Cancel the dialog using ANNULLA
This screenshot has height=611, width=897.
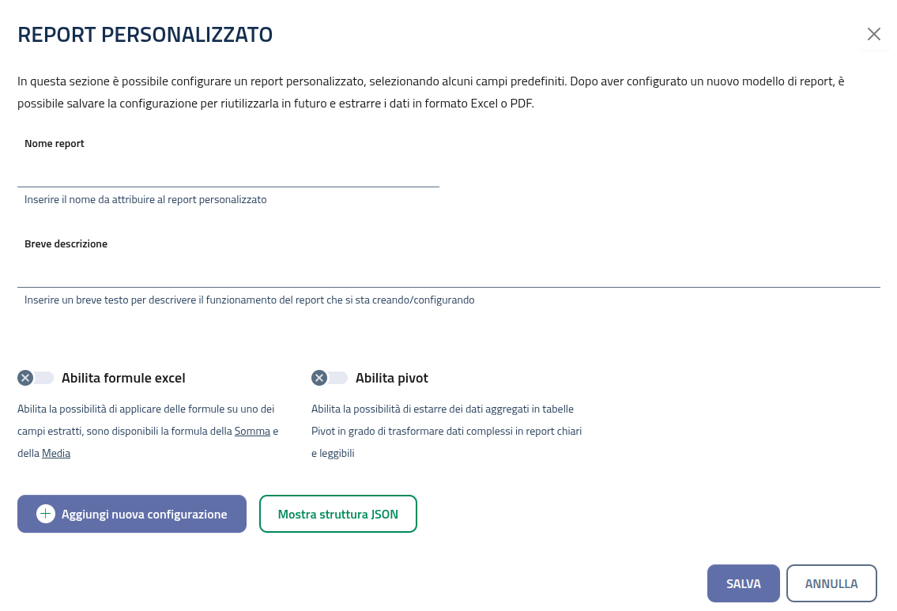[x=831, y=583]
